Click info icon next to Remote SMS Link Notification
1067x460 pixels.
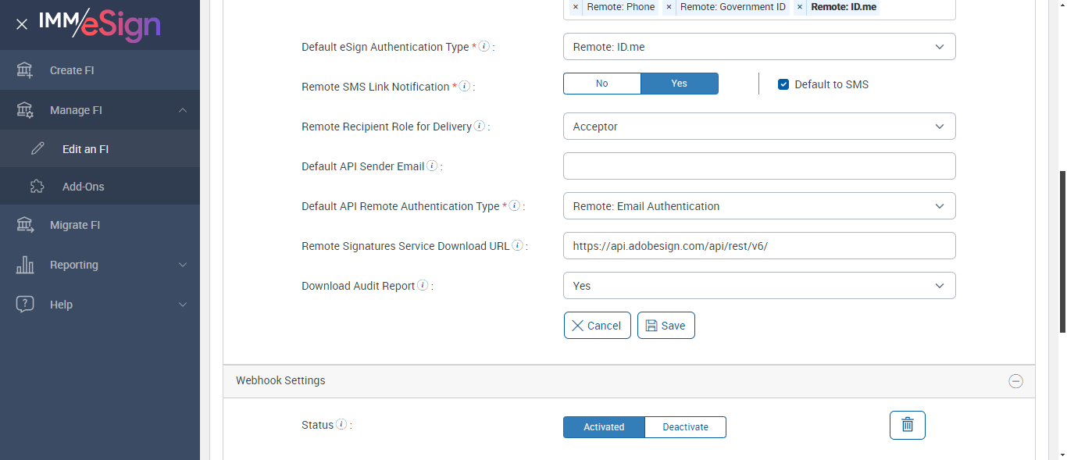point(464,87)
